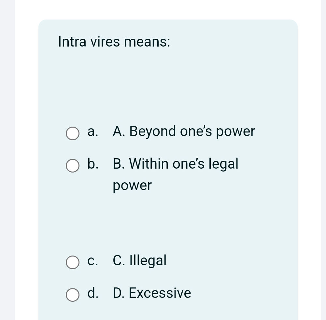Click the option text 'C. Illegal'
This screenshot has width=326, height=320.
click(x=139, y=260)
